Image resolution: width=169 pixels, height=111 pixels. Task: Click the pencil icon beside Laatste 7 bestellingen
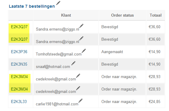tap(58, 3)
